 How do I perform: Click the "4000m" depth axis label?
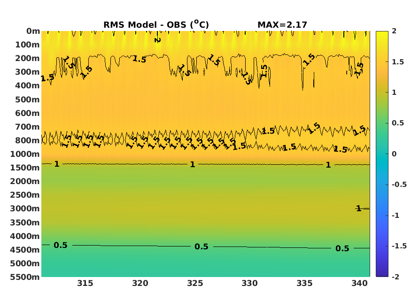[25, 236]
